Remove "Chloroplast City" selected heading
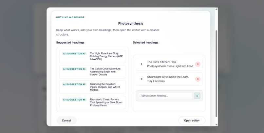This screenshot has height=133, width=264. pyautogui.click(x=198, y=79)
